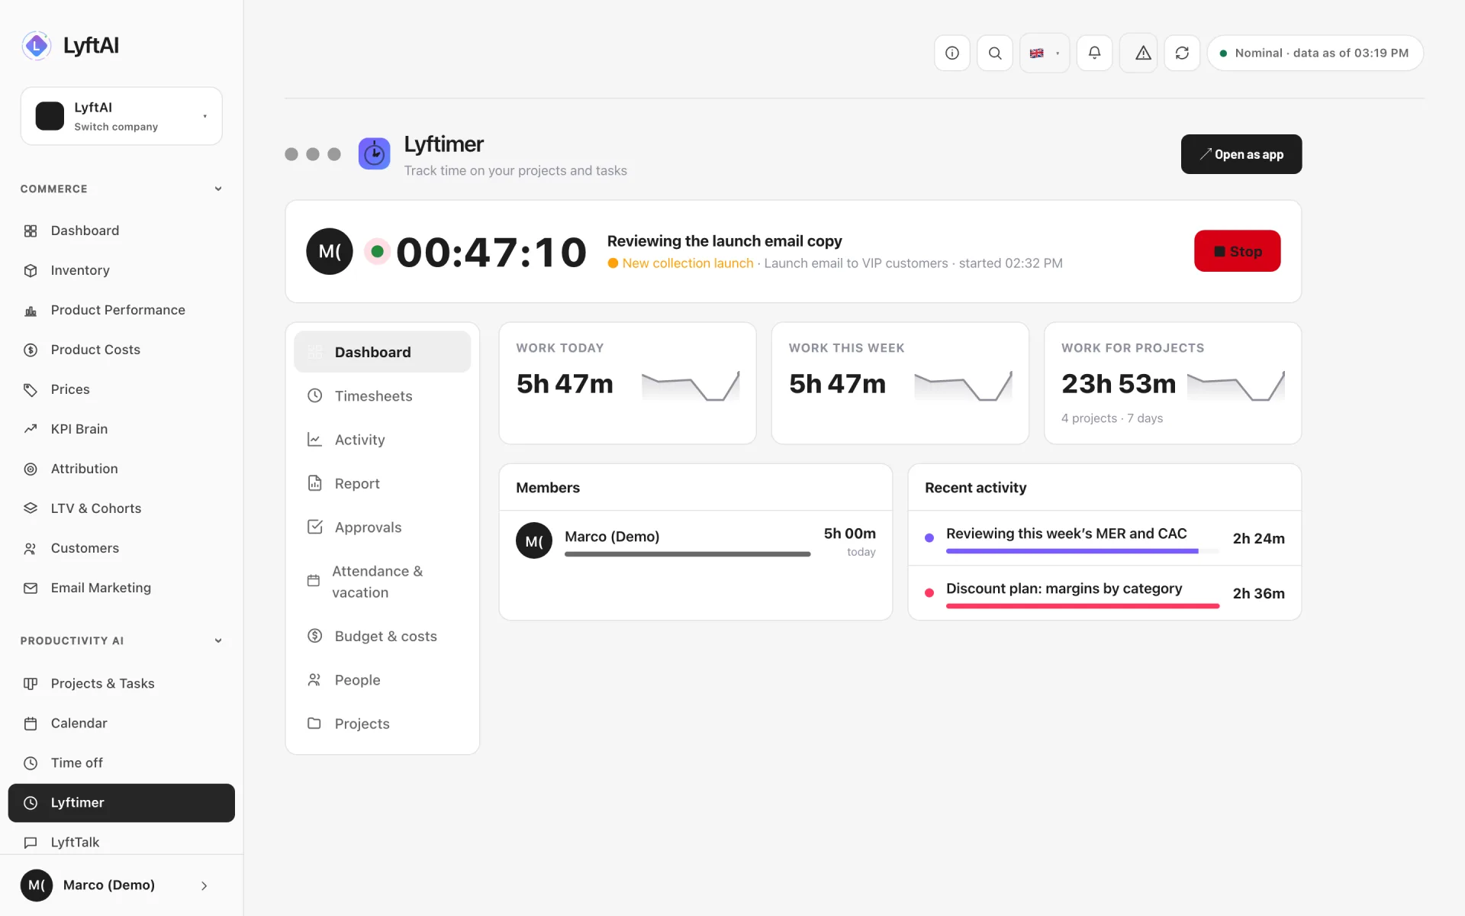Collapse the PRODUCTIVITY AI section chevron

(x=218, y=640)
